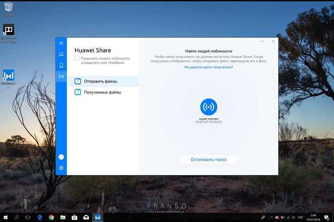Open 'Не удается найти получателя?' link
This screenshot has height=222, width=334.
209,67
